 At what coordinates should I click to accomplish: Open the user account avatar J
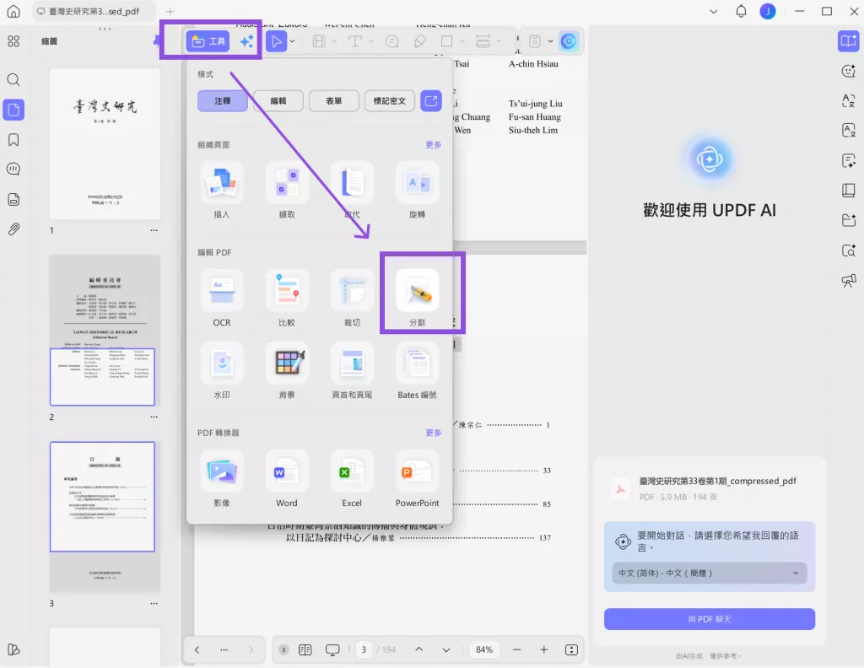[768, 11]
